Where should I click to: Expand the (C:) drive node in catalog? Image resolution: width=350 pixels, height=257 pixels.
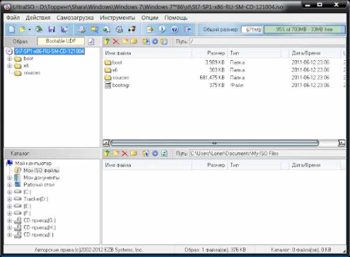9,192
